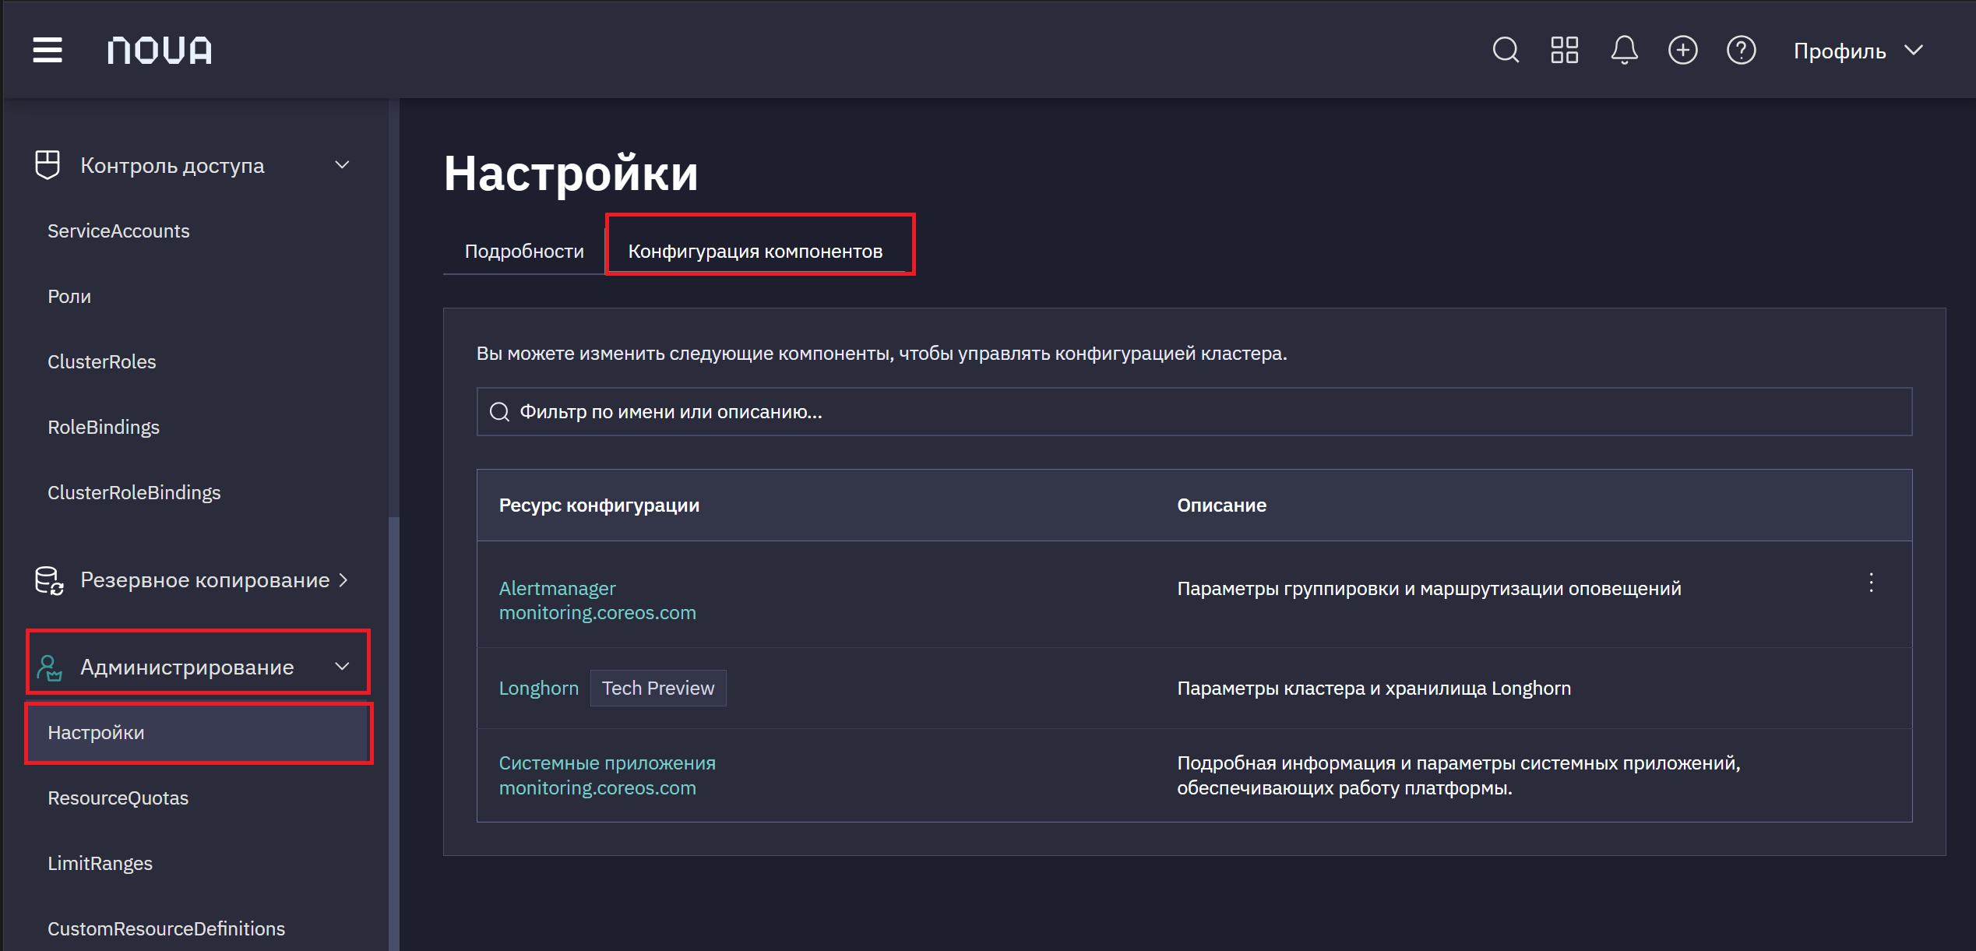Open the Системные приложения link
The width and height of the screenshot is (1976, 951).
click(607, 775)
